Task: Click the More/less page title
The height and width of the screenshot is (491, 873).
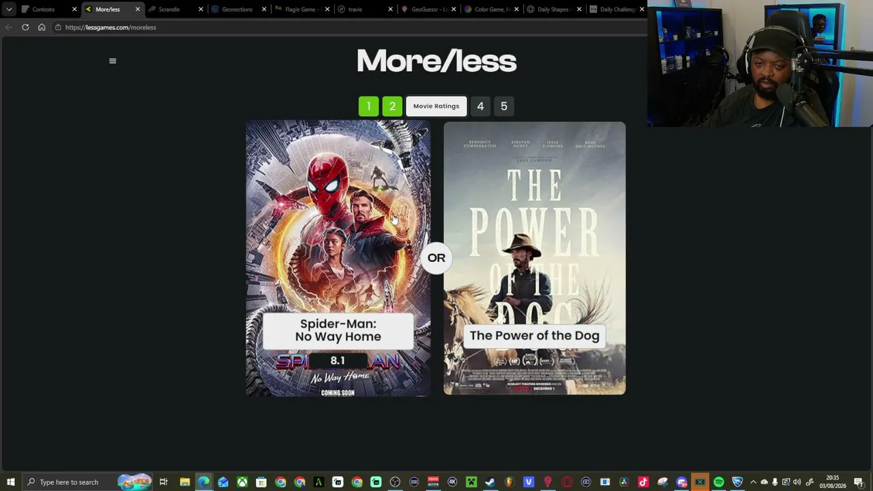Action: tap(436, 61)
